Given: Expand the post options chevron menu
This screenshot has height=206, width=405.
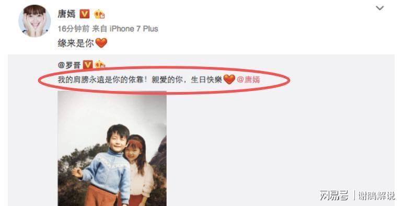Looking at the screenshot, I should [x=379, y=8].
